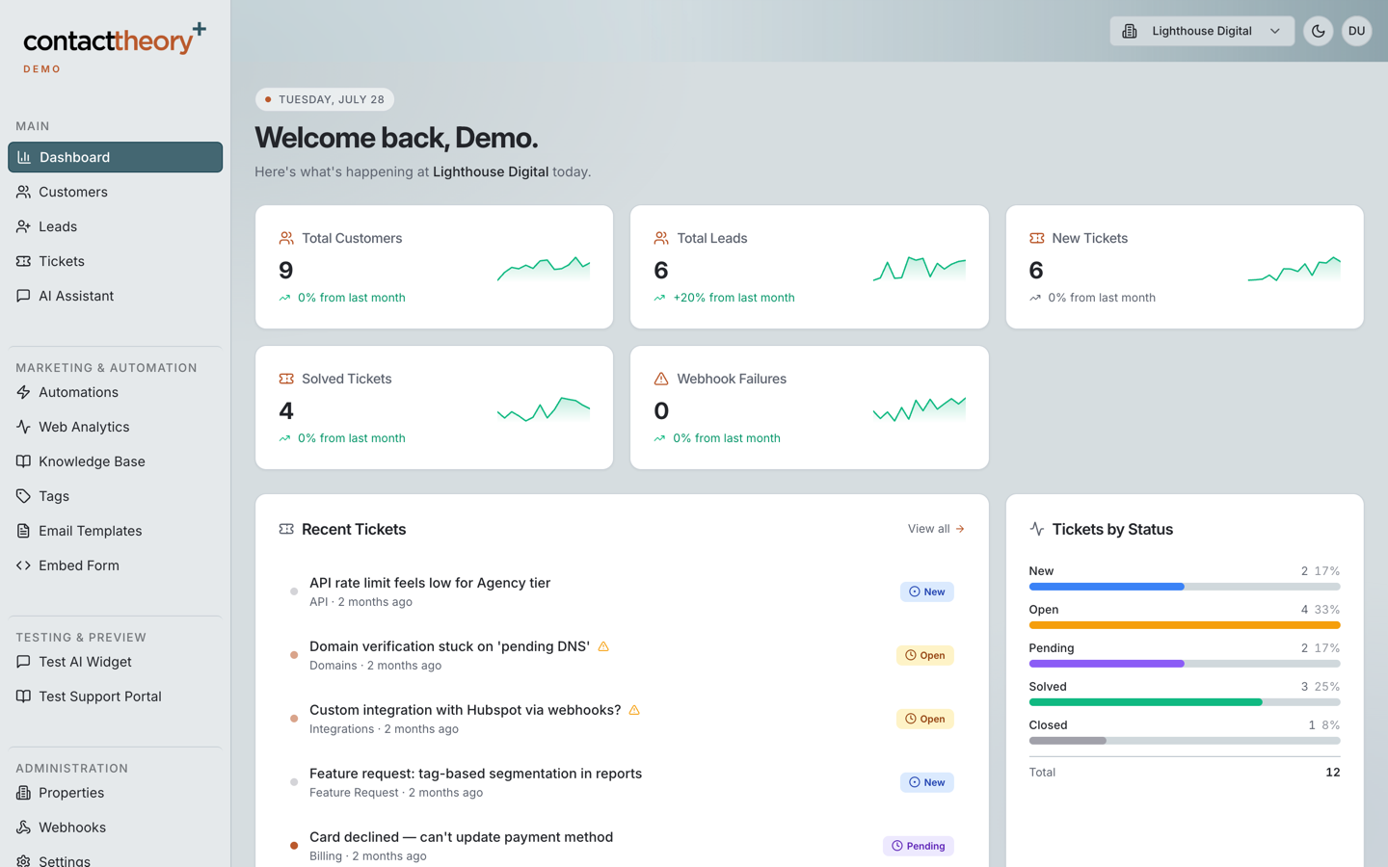
Task: Click the Properties building icon
Action: point(23,793)
